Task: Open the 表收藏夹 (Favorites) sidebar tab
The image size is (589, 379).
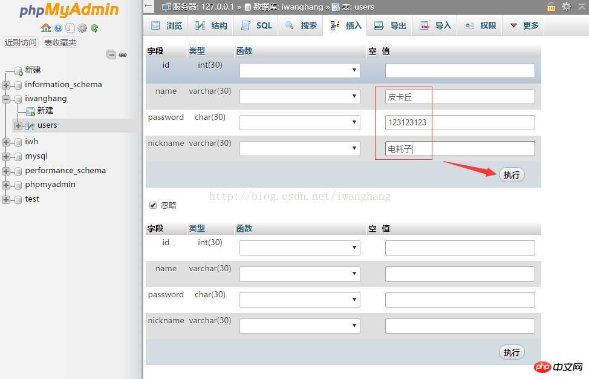Action: (60, 42)
